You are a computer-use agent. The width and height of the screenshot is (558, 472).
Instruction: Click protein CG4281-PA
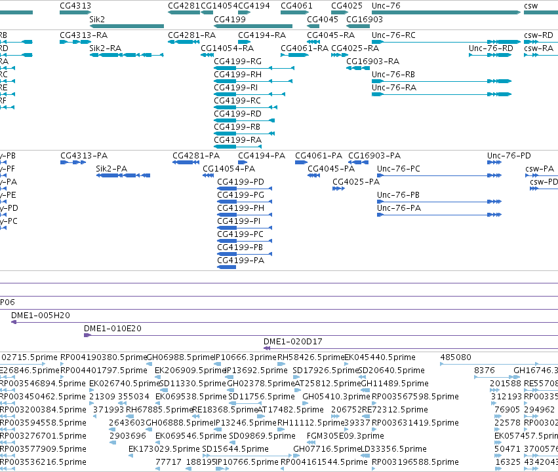(196, 156)
